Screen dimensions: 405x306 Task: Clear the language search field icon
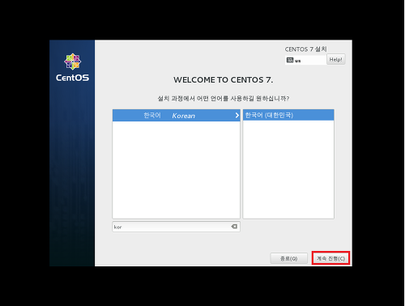[234, 227]
